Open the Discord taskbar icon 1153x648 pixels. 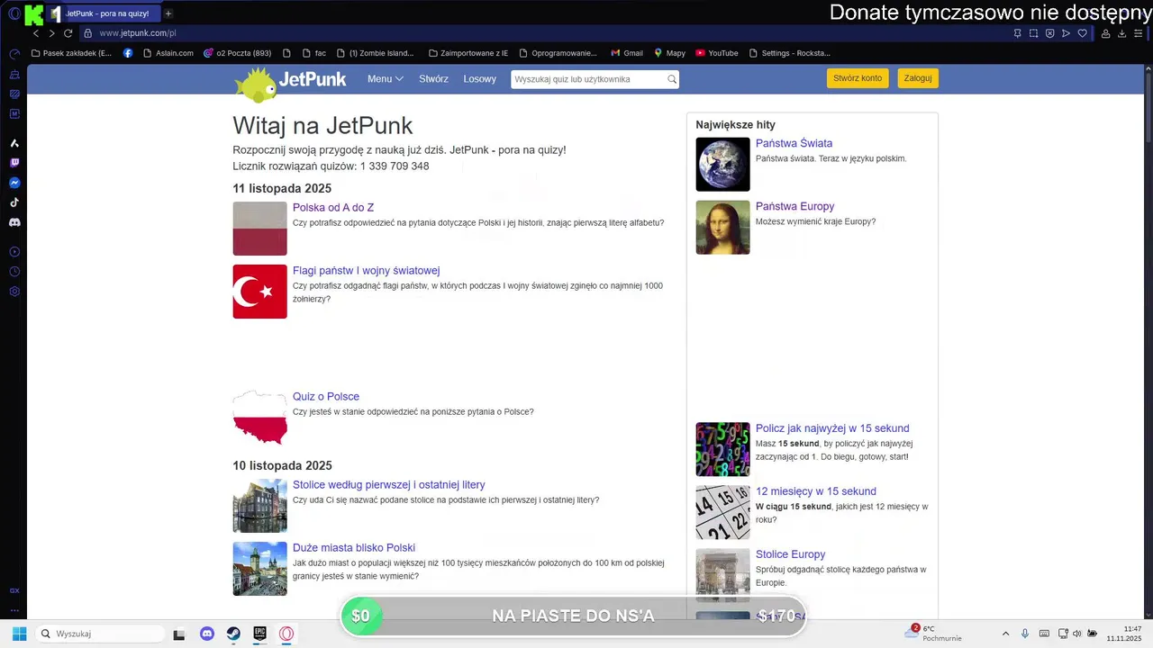click(206, 634)
